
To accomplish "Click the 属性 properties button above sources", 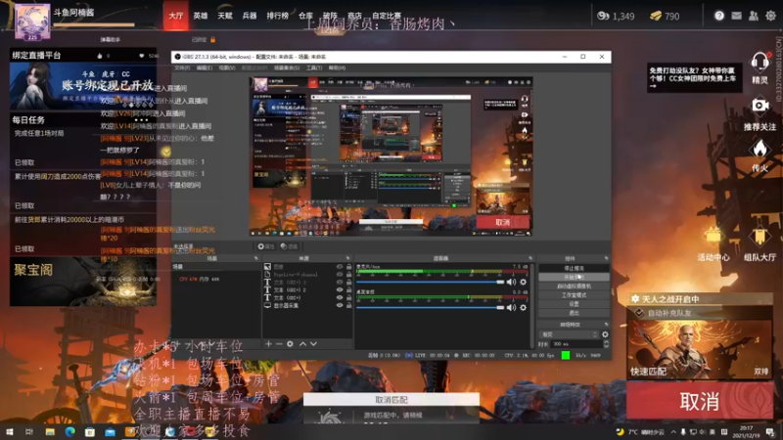I will coord(266,246).
